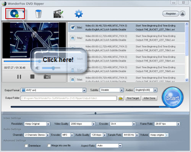Select the Title1 row video info
Screen dimensions: 191x152
[x=106, y=27]
